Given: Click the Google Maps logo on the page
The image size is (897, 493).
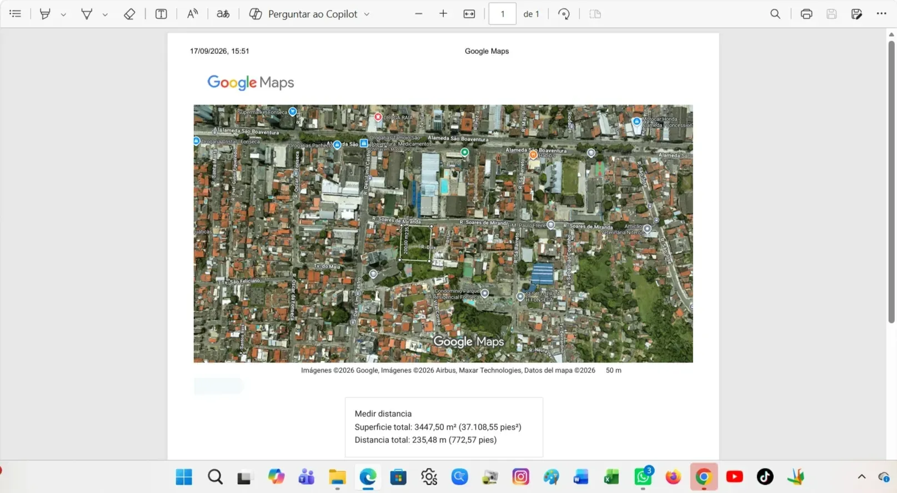Looking at the screenshot, I should point(250,83).
